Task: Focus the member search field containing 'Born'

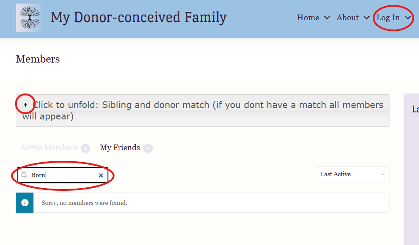Action: point(62,175)
